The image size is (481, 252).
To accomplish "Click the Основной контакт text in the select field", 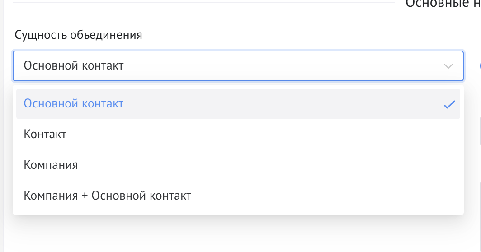I will (74, 66).
